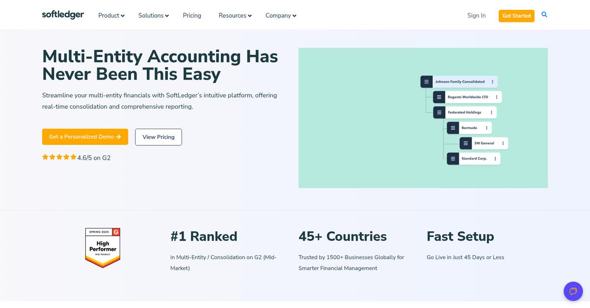Expand the Solutions dropdown menu

coord(154,16)
